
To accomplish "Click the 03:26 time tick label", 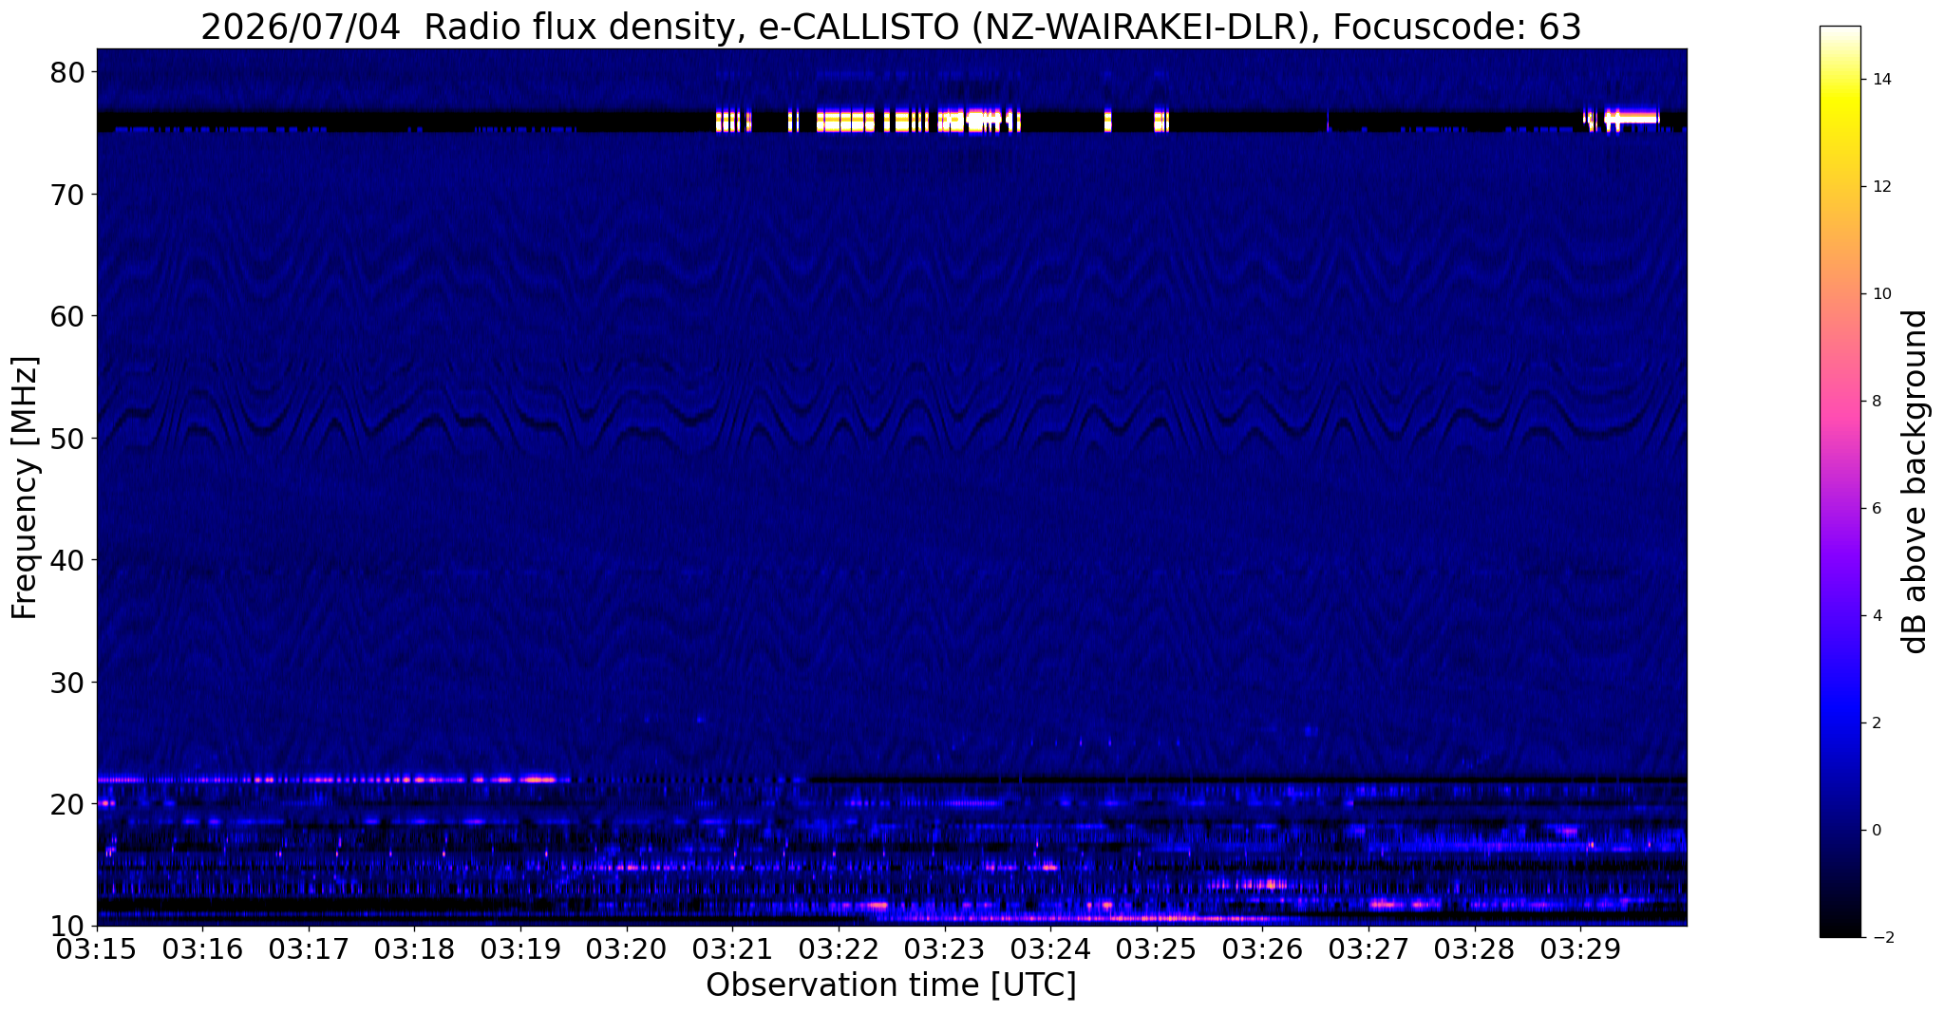I will click(x=1262, y=948).
